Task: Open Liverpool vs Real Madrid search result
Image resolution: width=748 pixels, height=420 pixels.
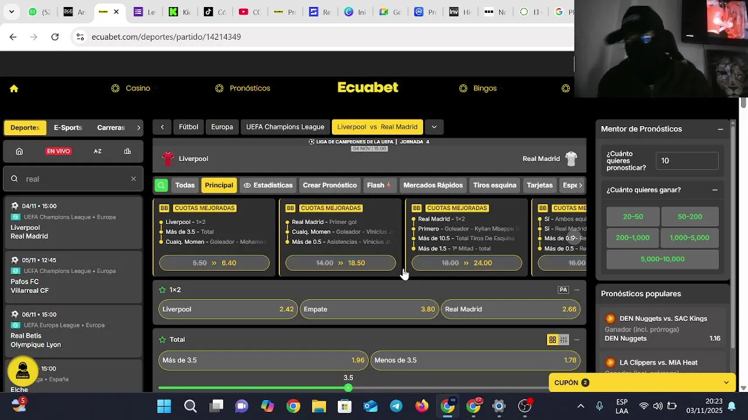Action: (73, 222)
